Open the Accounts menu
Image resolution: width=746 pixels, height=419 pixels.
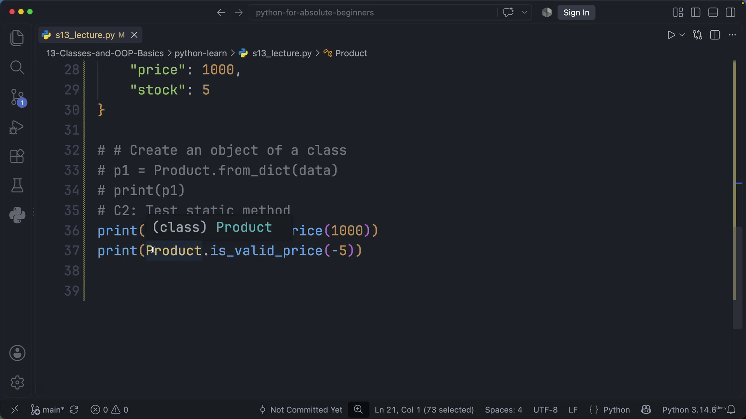tap(17, 353)
